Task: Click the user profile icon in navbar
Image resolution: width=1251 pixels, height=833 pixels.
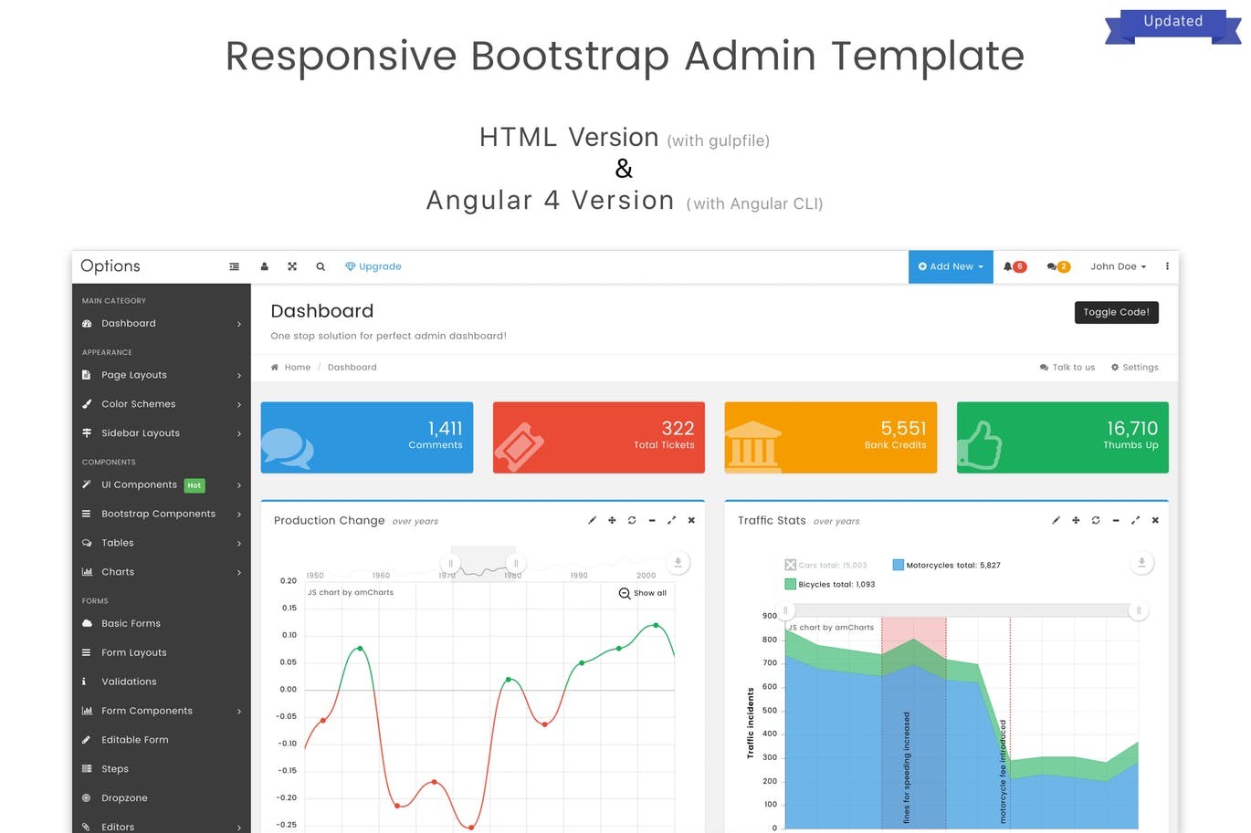Action: (x=264, y=266)
